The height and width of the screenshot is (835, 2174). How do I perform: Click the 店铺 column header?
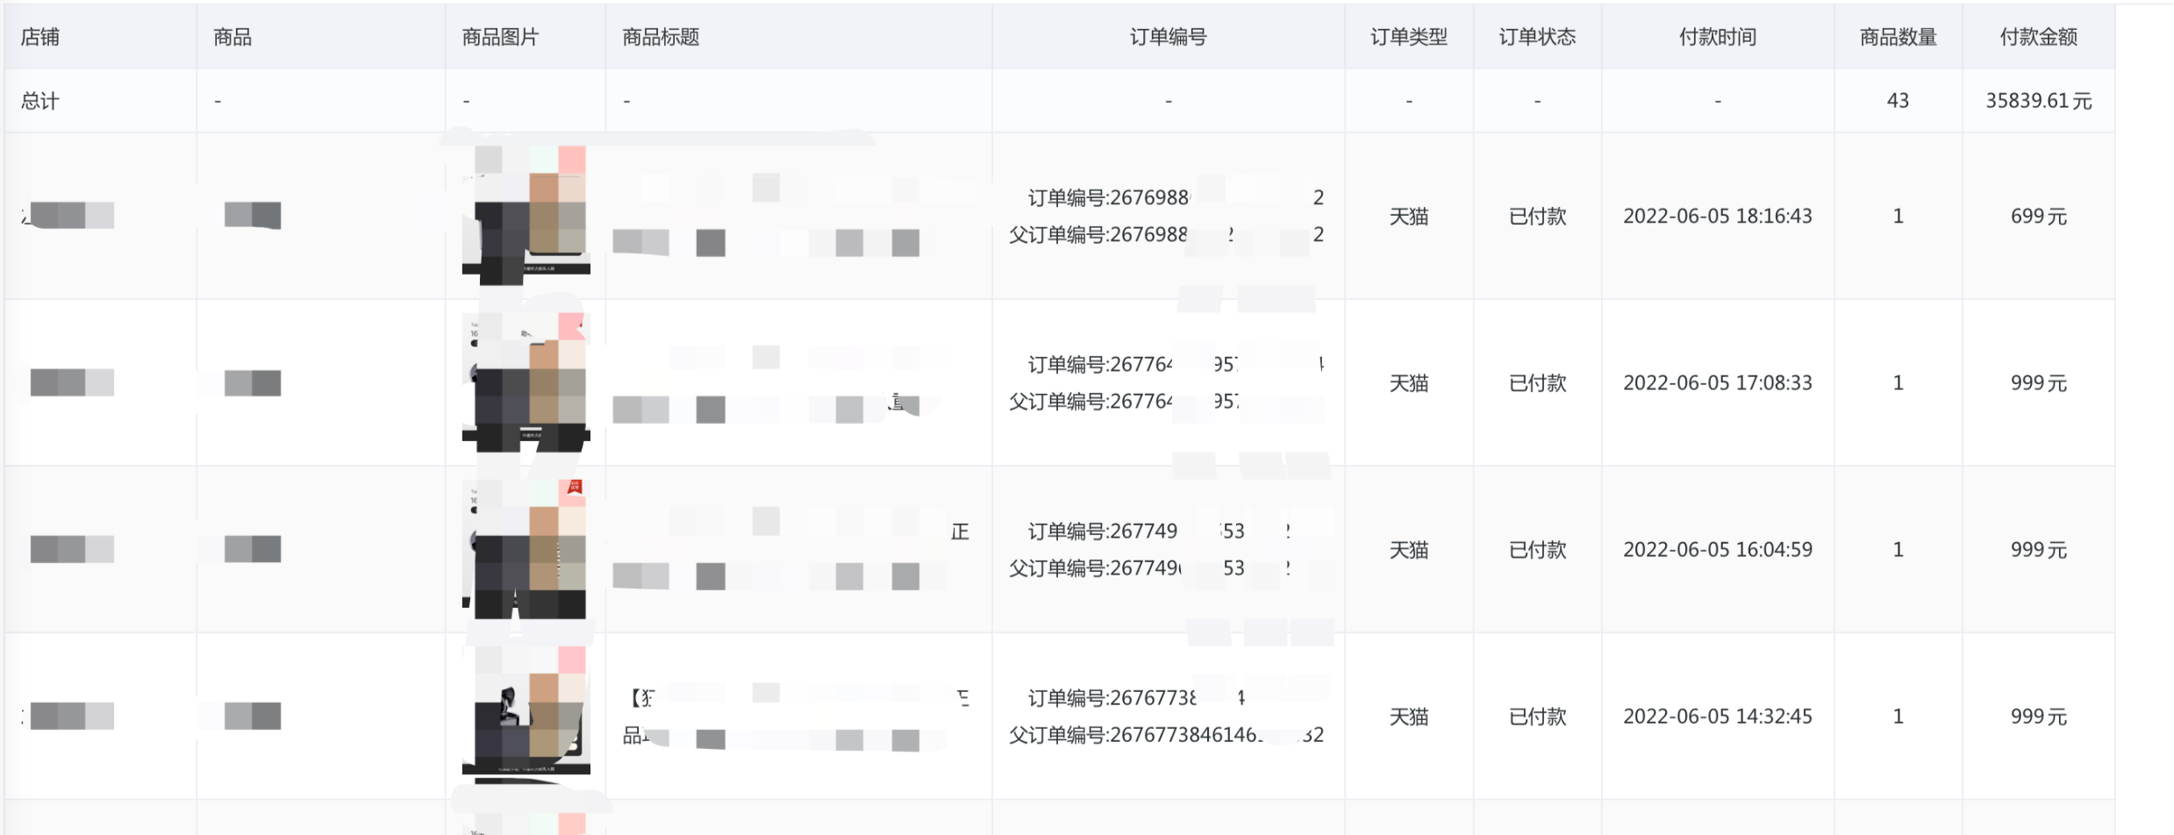coord(40,37)
